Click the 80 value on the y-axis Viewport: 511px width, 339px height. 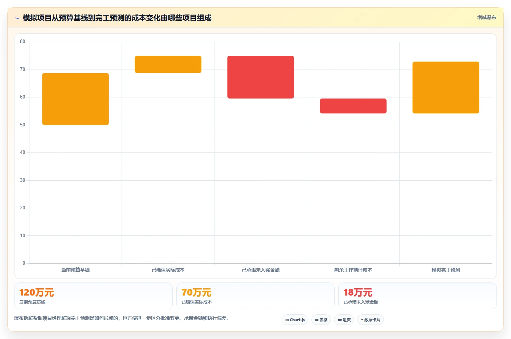click(23, 42)
